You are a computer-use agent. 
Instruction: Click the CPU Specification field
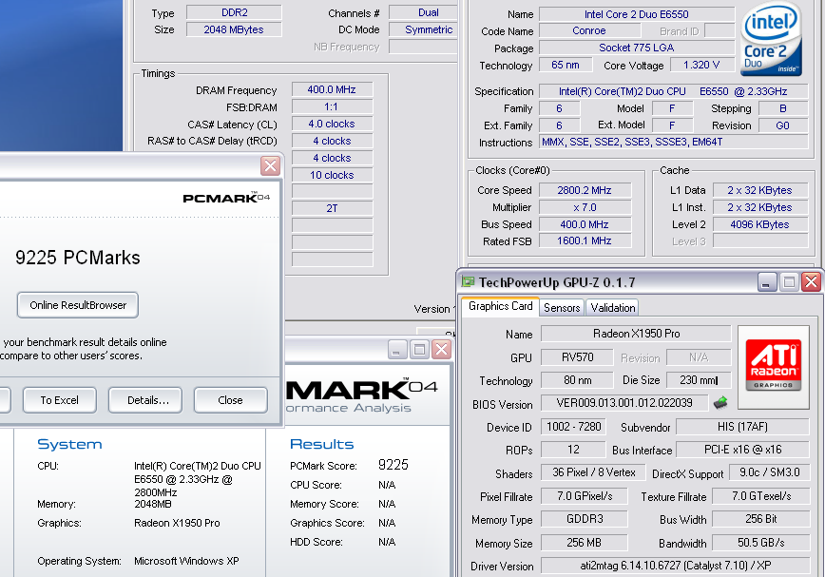pyautogui.click(x=674, y=91)
